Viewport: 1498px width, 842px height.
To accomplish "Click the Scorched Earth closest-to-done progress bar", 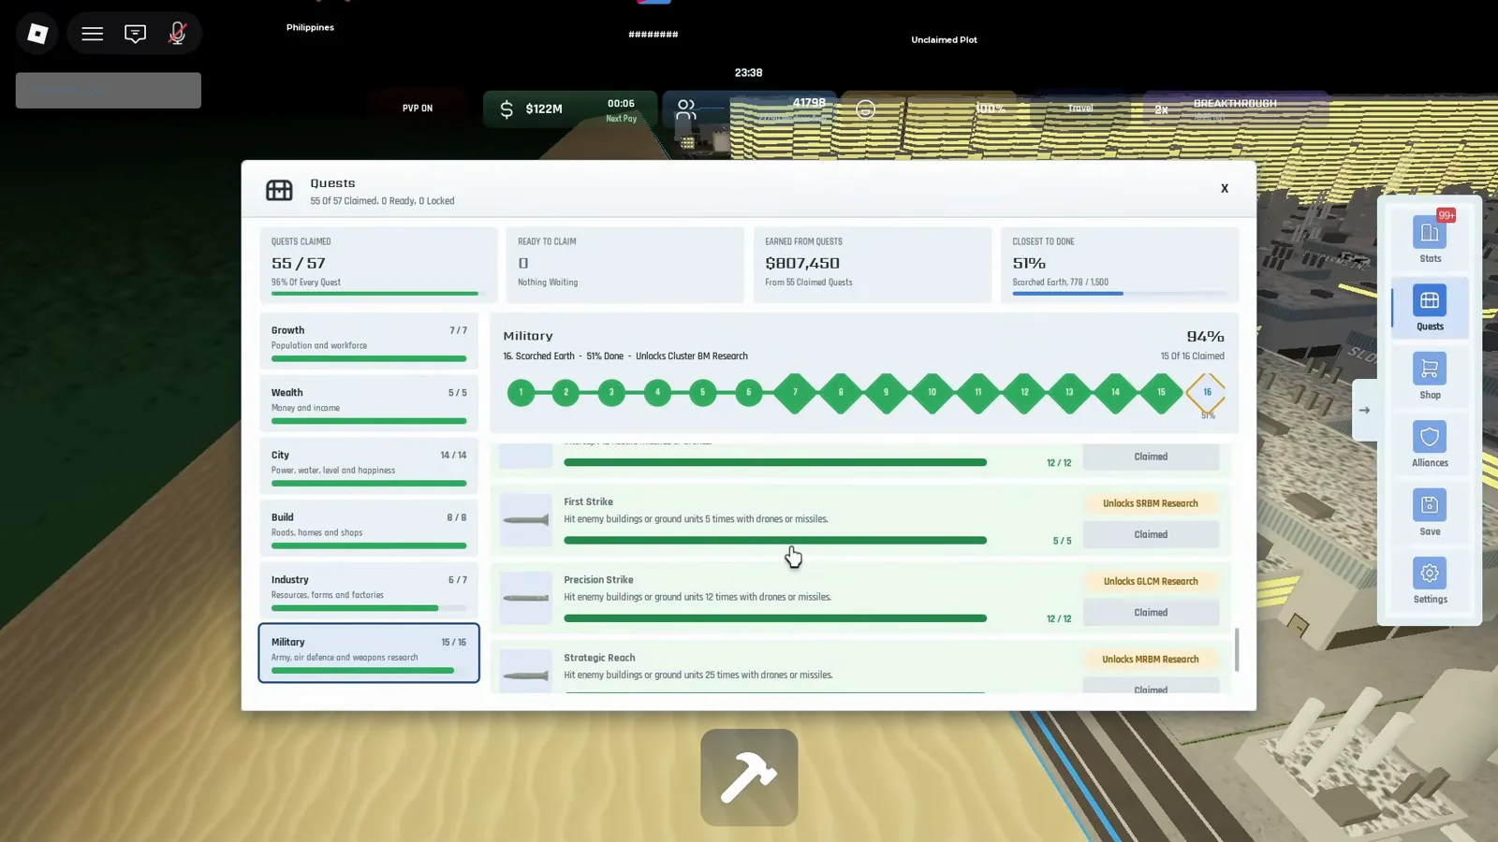I will point(1119,294).
